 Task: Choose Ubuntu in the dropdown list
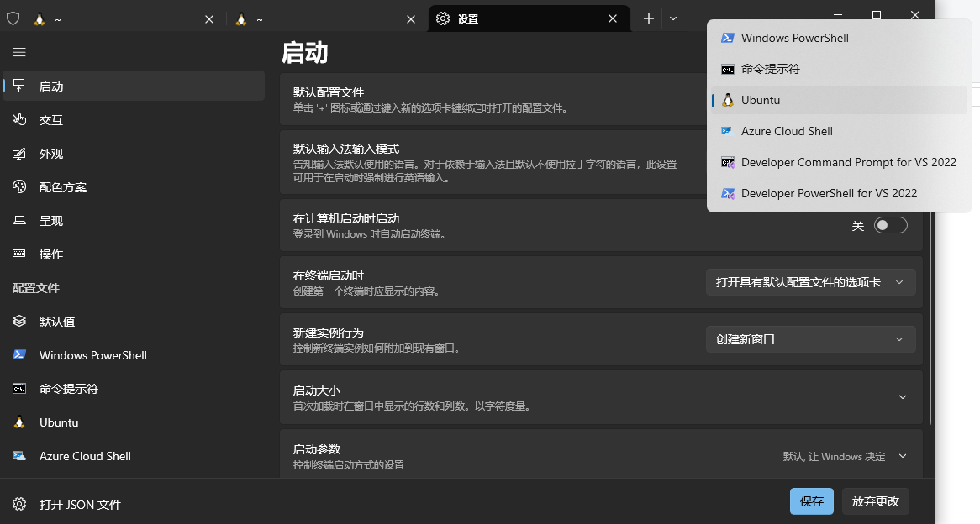[x=839, y=100]
